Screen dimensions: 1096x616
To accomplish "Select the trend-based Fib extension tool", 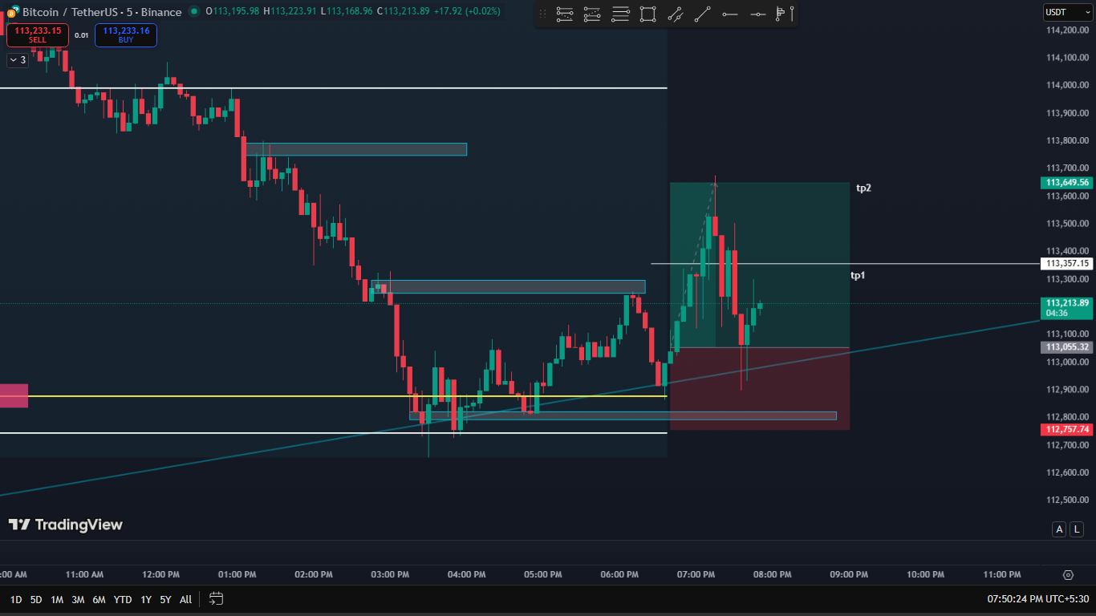I will pyautogui.click(x=592, y=14).
